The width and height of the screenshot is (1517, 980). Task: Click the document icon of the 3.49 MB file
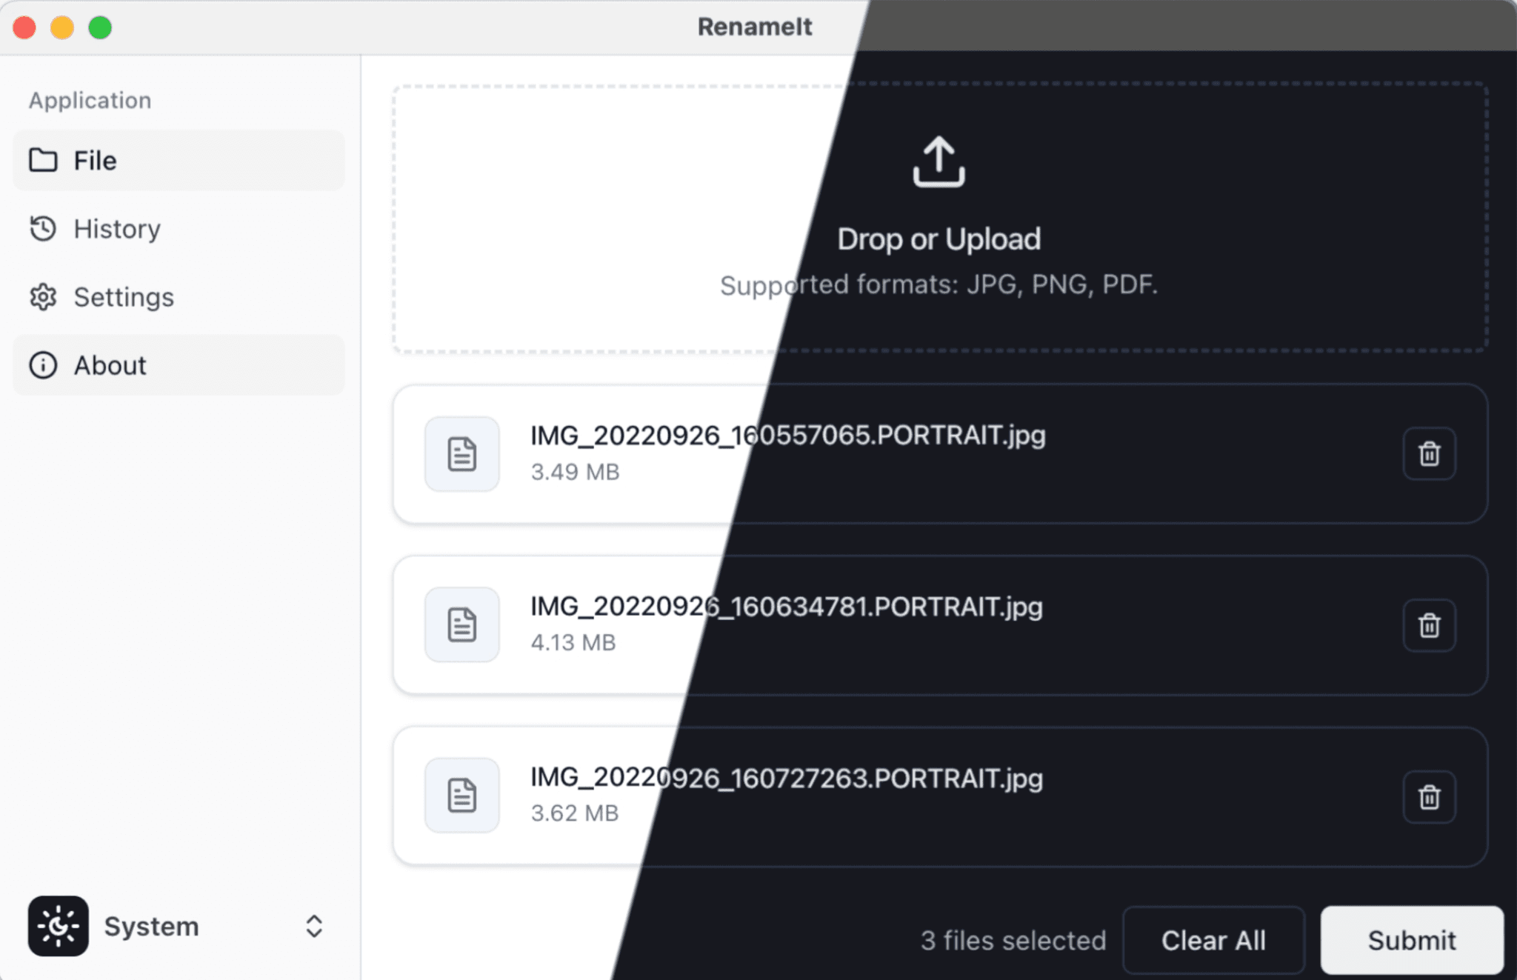tap(461, 453)
